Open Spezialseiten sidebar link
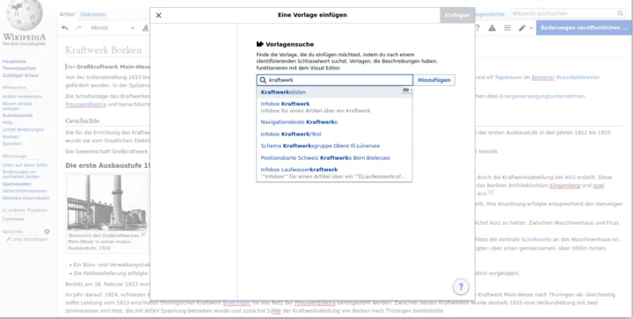Screen dimensions: 633x319 [x=17, y=184]
